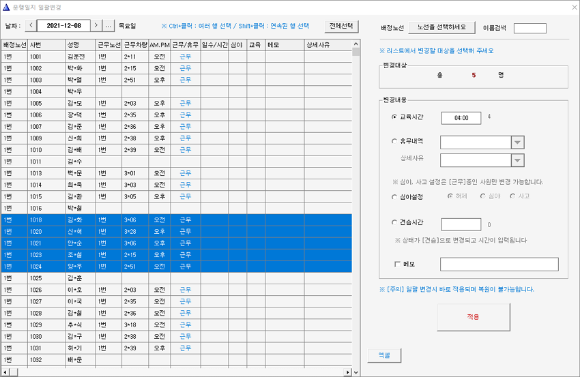Click the 근무차량 column header
The image size is (580, 377).
(x=135, y=45)
